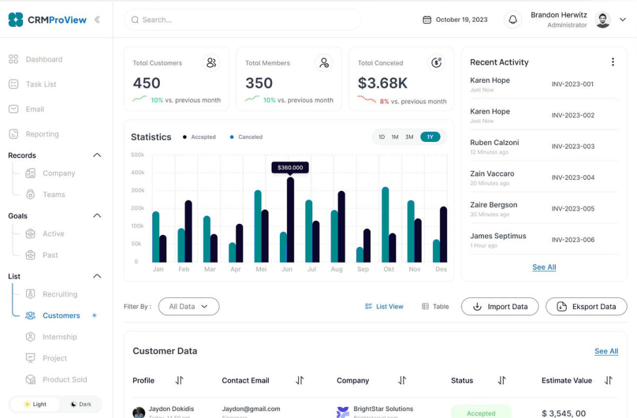This screenshot has height=418, width=637.
Task: Expand the user profile menu arrow
Action: point(622,20)
